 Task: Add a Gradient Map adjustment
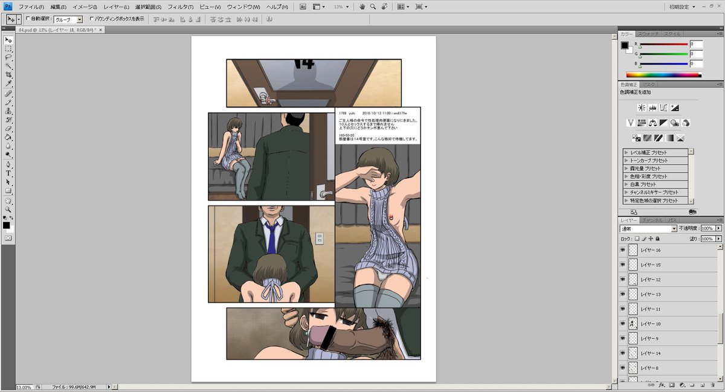click(669, 138)
